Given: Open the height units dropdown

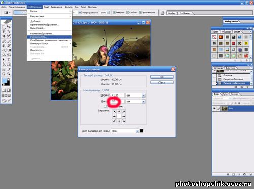Looking at the screenshot, I should (x=144, y=102).
